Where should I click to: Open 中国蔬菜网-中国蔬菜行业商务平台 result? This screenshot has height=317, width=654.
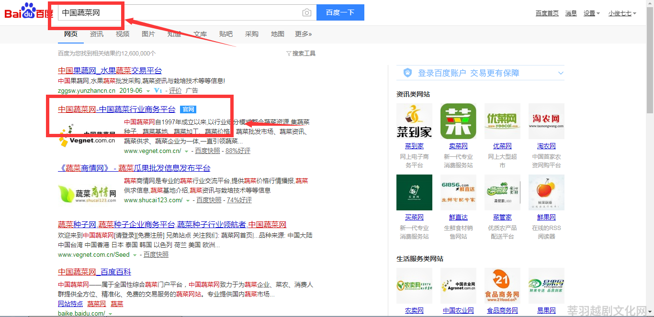pyautogui.click(x=117, y=109)
